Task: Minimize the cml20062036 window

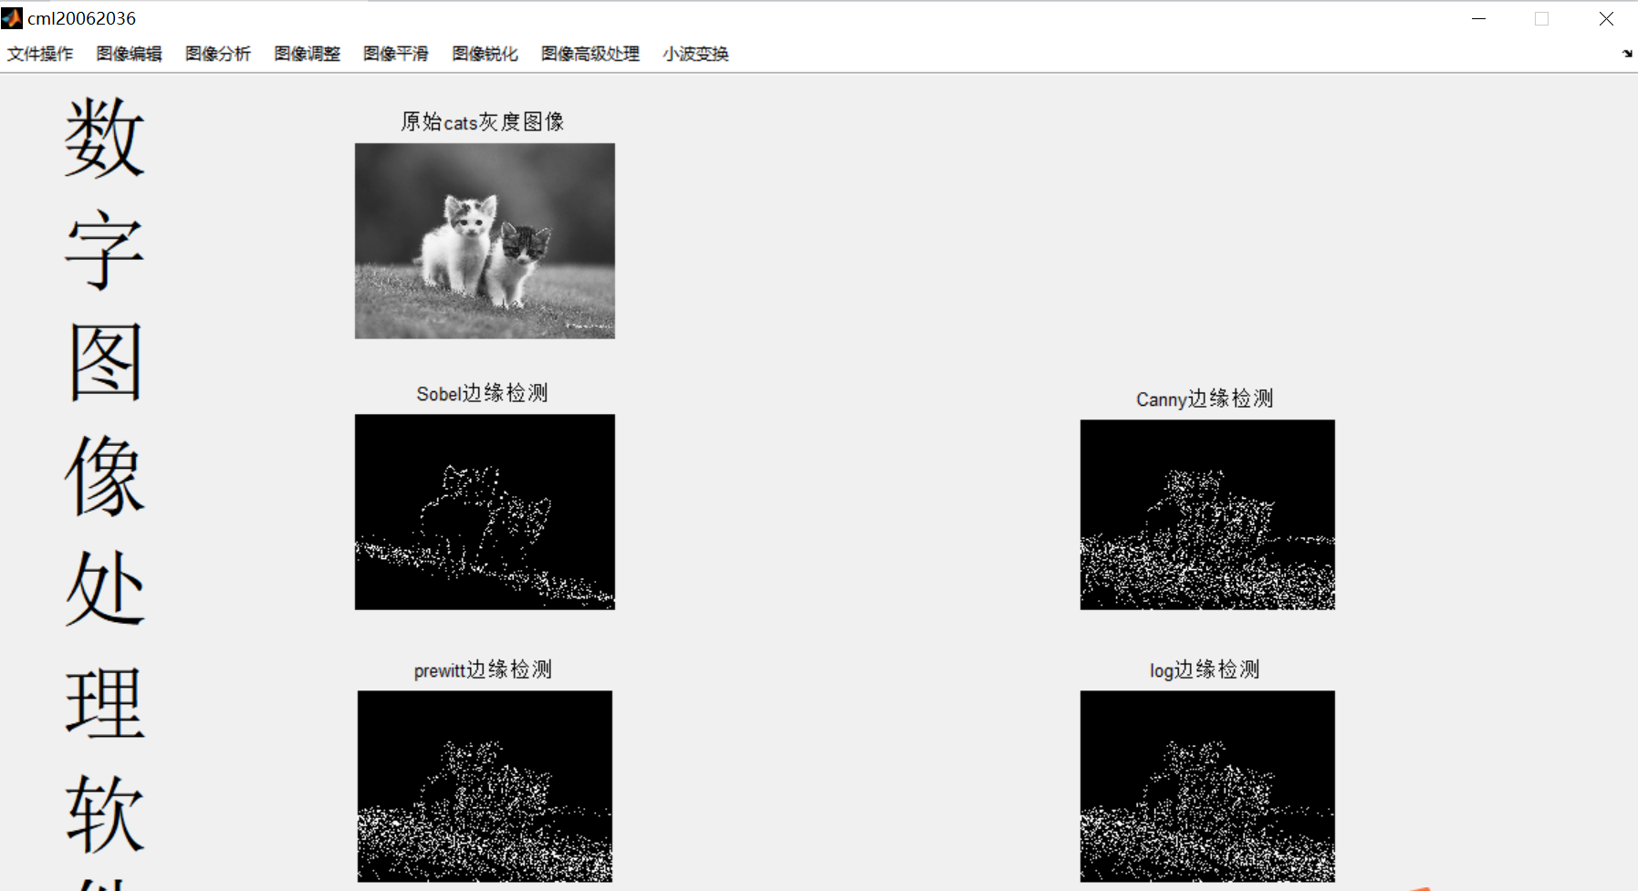Action: tap(1477, 17)
